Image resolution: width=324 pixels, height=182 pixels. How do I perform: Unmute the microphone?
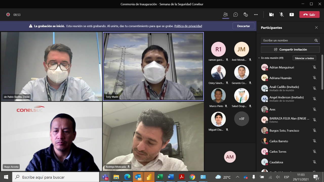click(x=281, y=15)
